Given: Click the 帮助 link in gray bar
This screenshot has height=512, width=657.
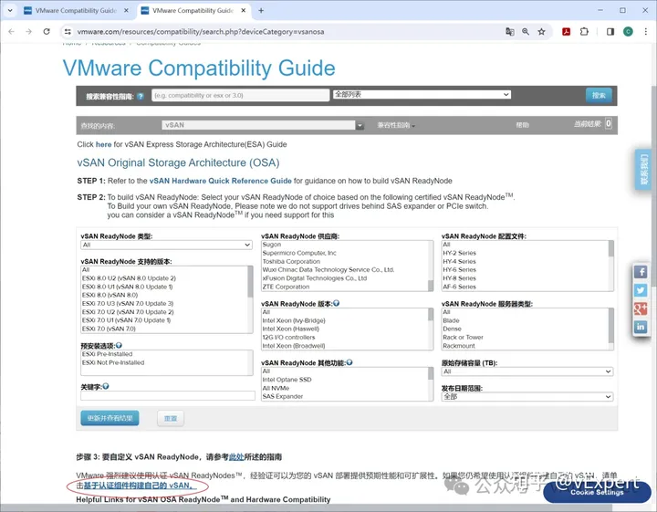Looking at the screenshot, I should 522,125.
